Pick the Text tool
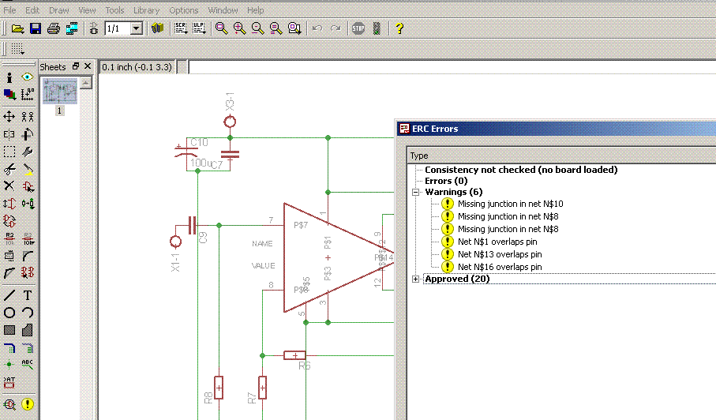716x420 pixels. tap(28, 295)
